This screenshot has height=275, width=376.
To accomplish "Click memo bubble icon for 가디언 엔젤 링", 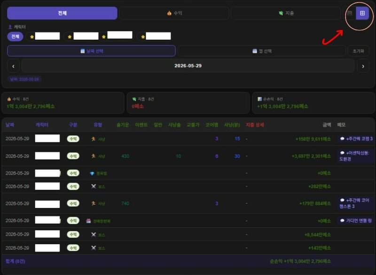I will tap(342, 221).
